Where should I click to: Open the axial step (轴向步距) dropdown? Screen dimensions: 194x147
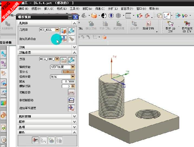point(73,67)
